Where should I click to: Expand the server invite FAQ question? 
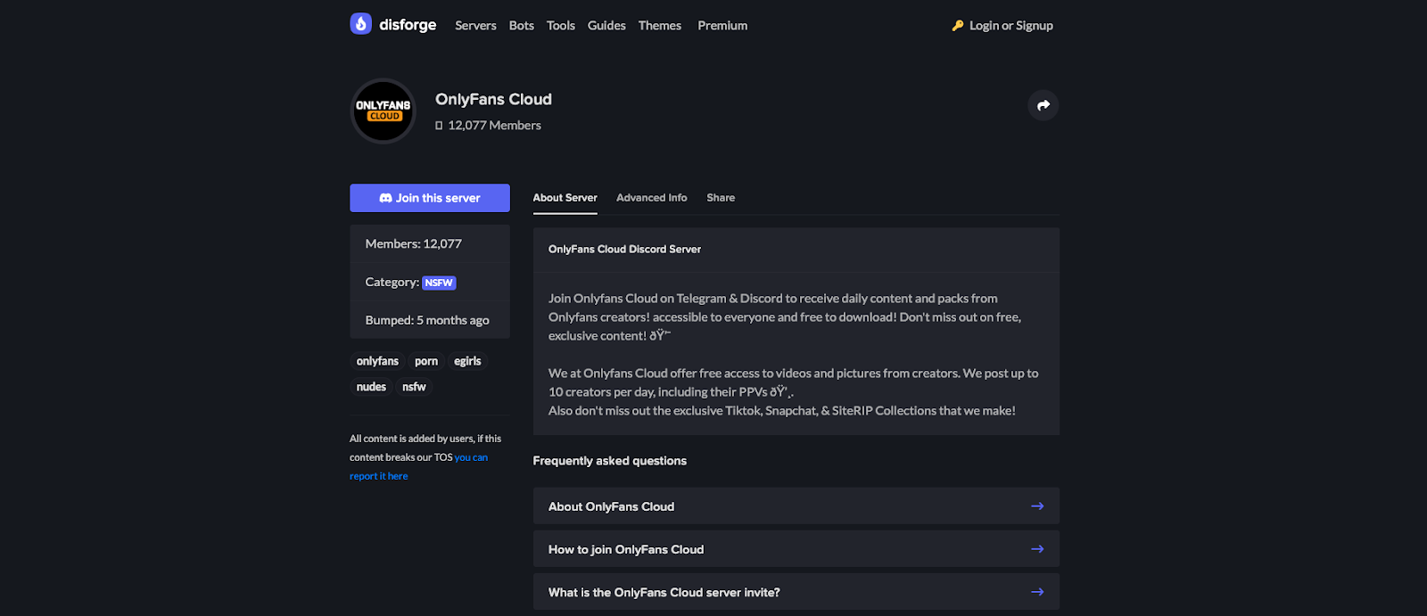[x=796, y=592]
